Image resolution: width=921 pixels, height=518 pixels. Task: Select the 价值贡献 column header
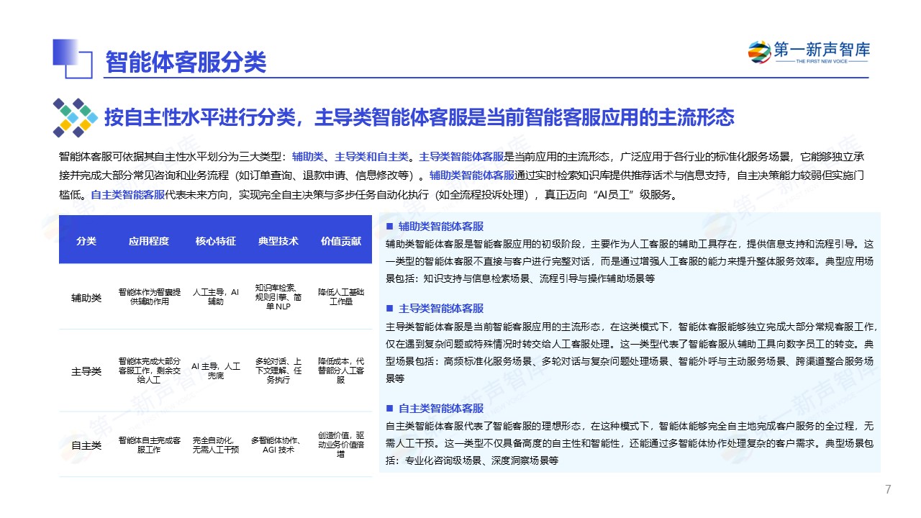pyautogui.click(x=340, y=241)
